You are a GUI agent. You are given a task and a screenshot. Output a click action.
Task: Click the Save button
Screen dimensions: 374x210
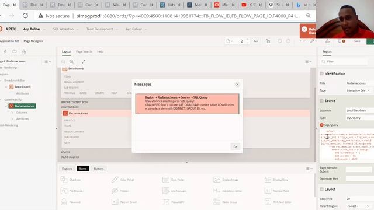click(x=357, y=41)
